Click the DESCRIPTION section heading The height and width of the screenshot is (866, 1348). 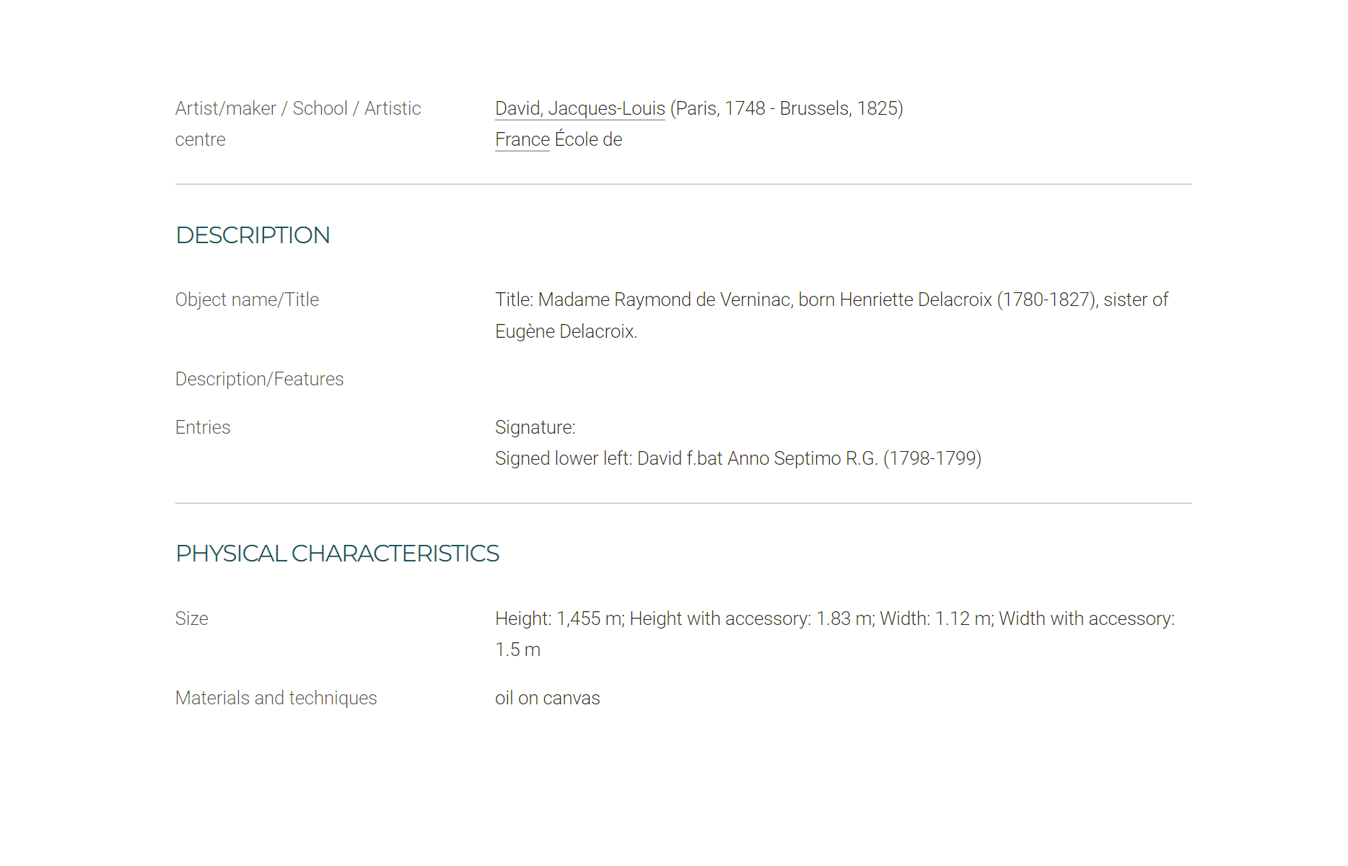(253, 235)
